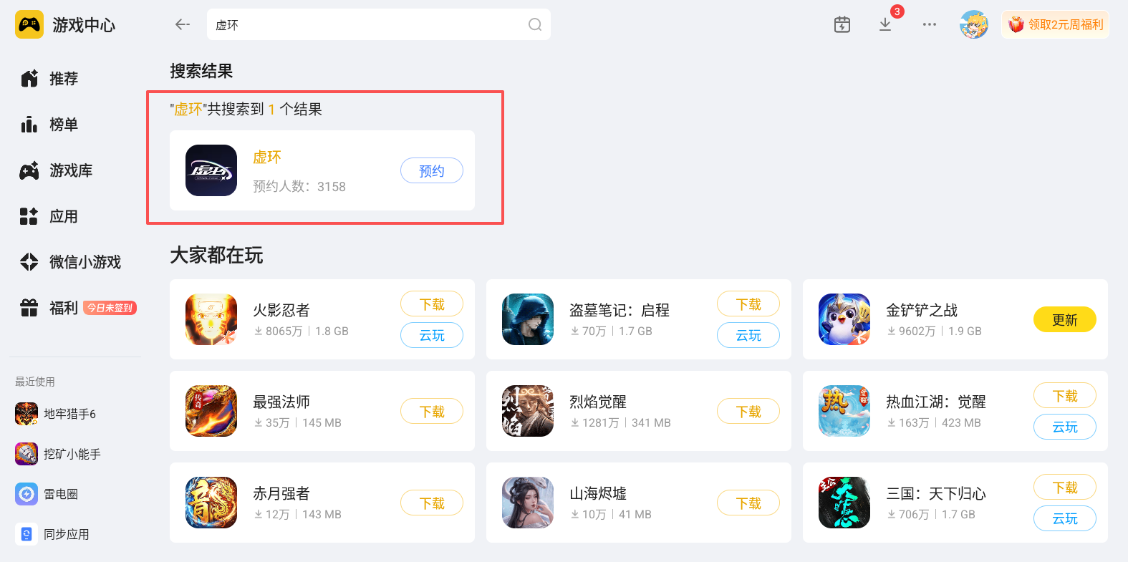Click 更新 for 金铲铲之战
Image resolution: width=1128 pixels, height=562 pixels.
(x=1065, y=319)
